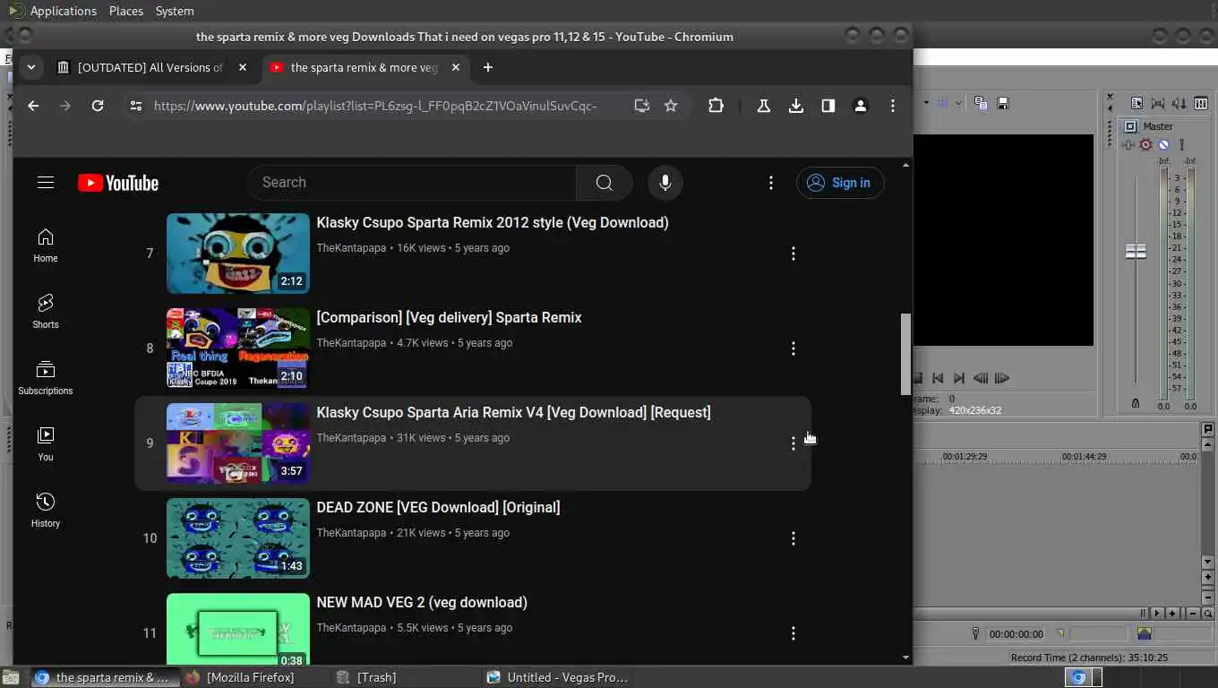Open Master bus FX gear icon in Vegas
Image resolution: width=1218 pixels, height=688 pixels.
click(1145, 144)
